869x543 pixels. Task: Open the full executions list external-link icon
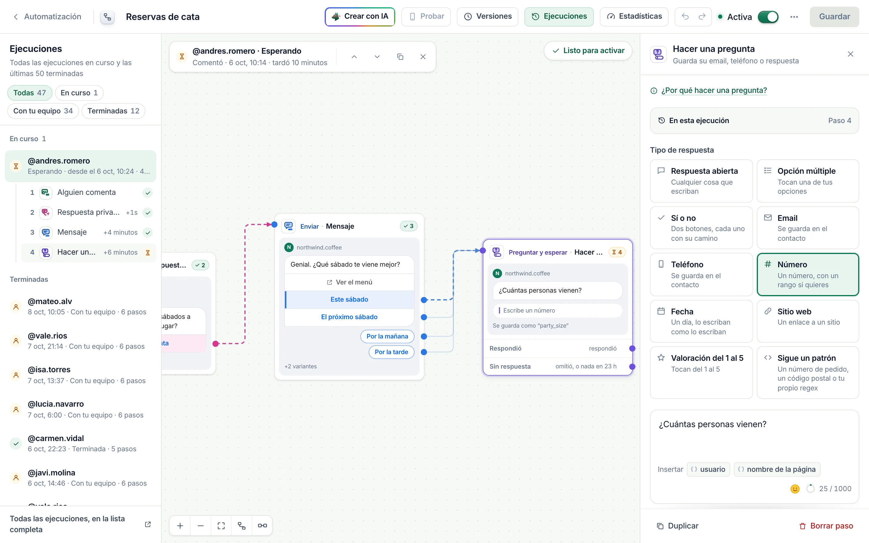point(148,524)
